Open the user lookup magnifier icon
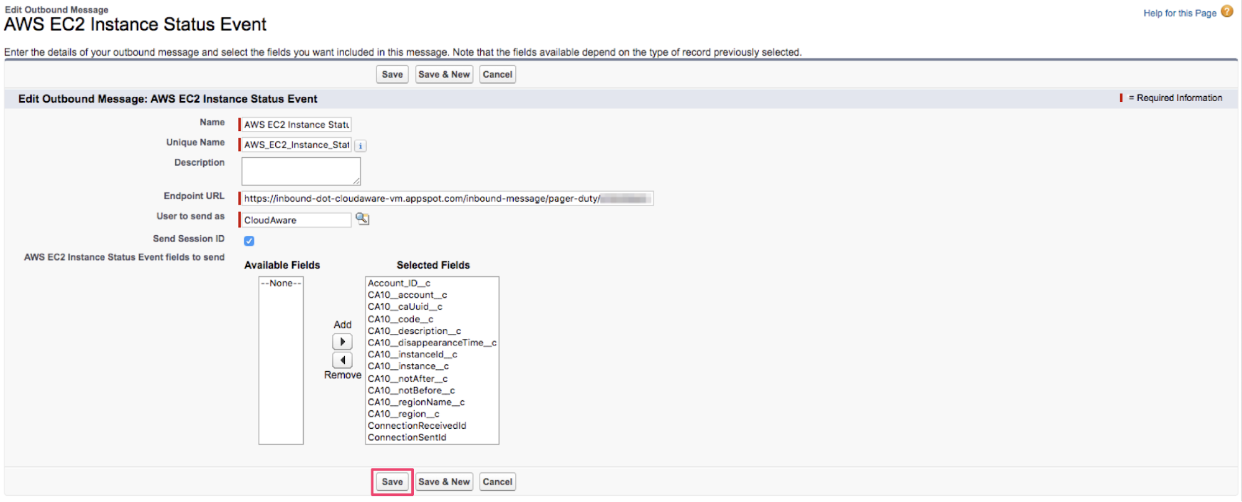1242x502 pixels. coord(362,219)
